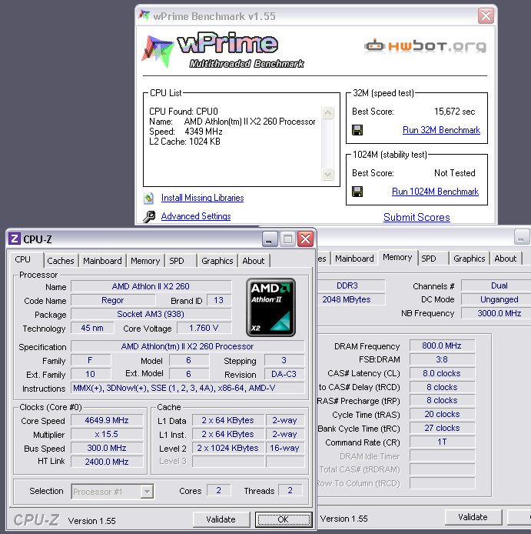531x534 pixels.
Task: Click memory size 2048 MBytes
Action: coord(350,299)
